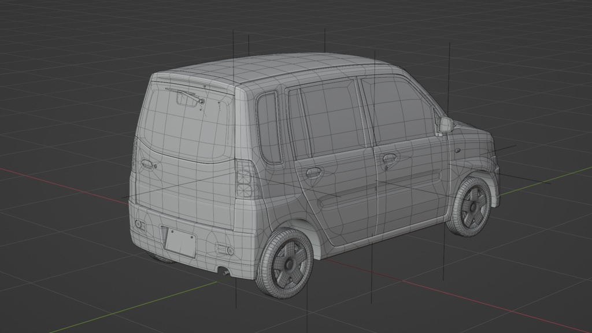Viewport: 592px width, 333px height.
Task: Select the car's front wheel
Action: (x=471, y=208)
